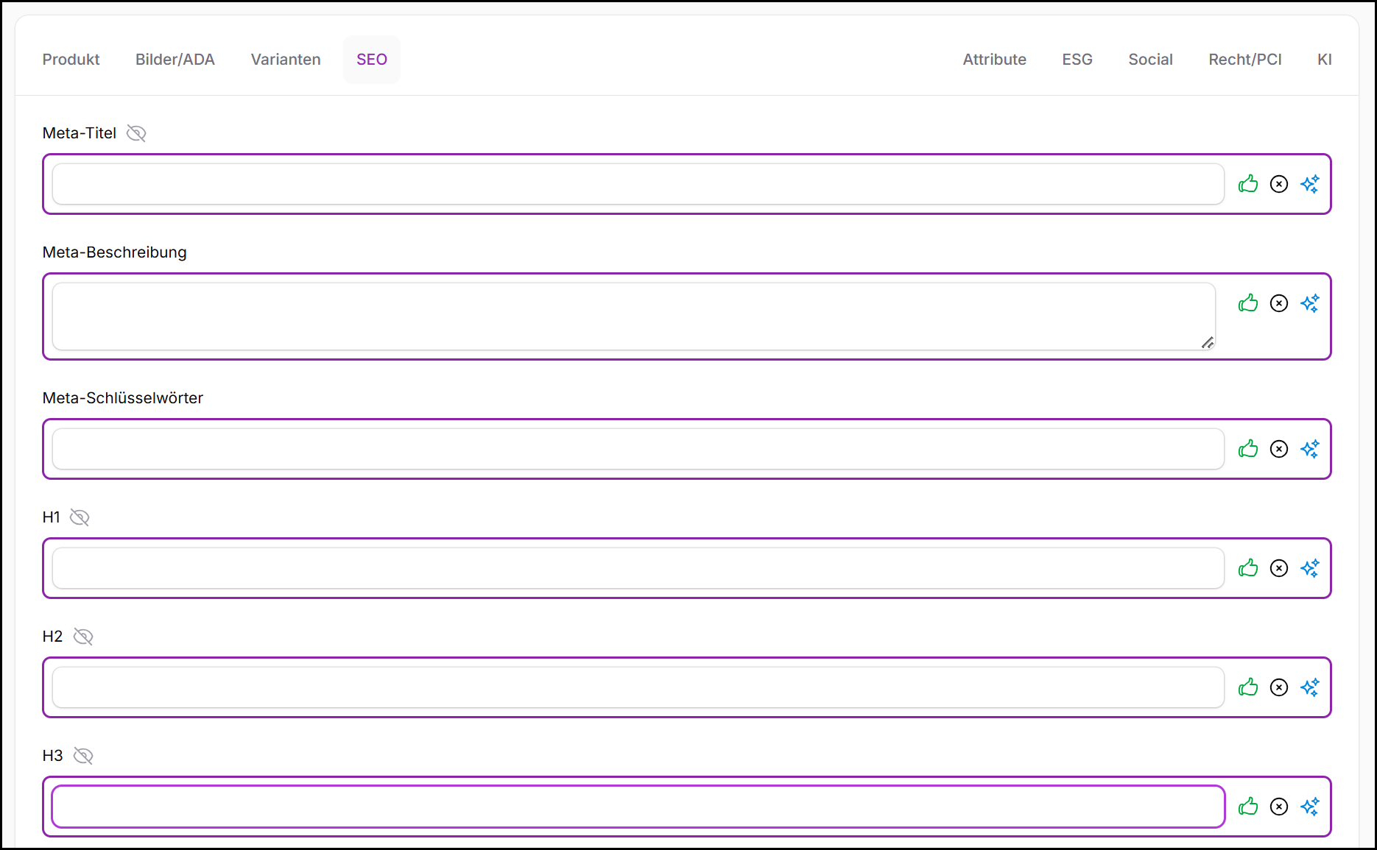Generate Meta-Titel with AI sparkle icon
The image size is (1377, 850).
[1310, 184]
